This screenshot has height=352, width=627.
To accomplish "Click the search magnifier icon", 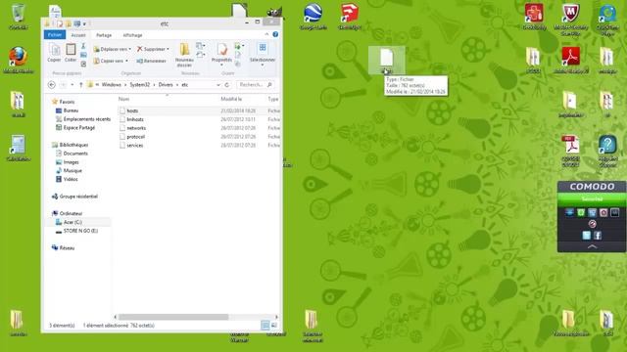I will click(x=269, y=85).
